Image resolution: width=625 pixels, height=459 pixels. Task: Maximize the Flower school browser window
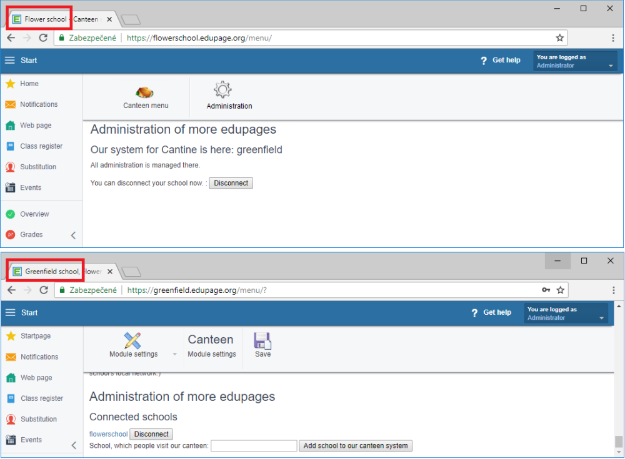(x=584, y=8)
